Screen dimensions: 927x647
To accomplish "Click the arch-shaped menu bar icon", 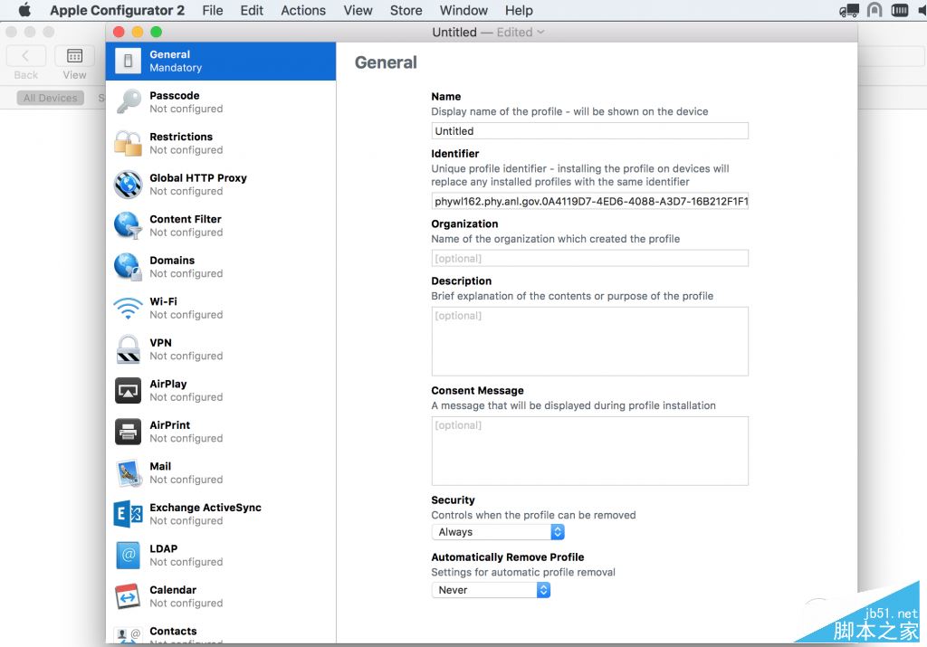I will 874,10.
